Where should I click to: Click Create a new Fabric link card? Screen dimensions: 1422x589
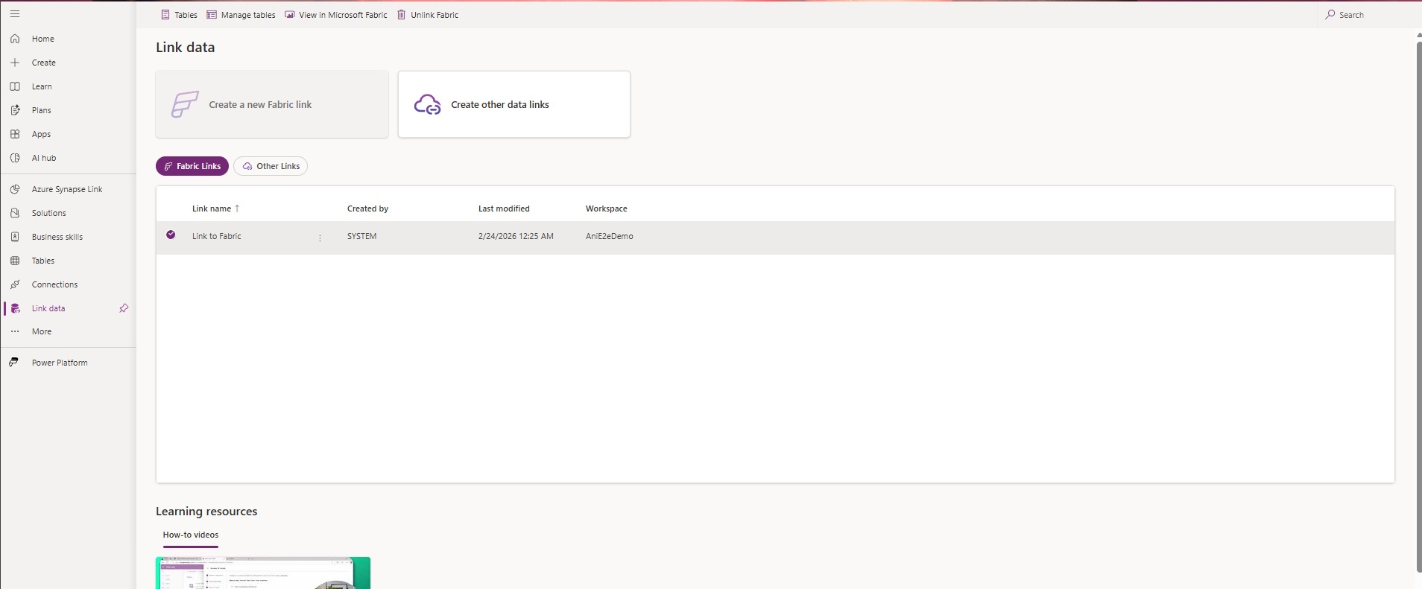pyautogui.click(x=272, y=104)
